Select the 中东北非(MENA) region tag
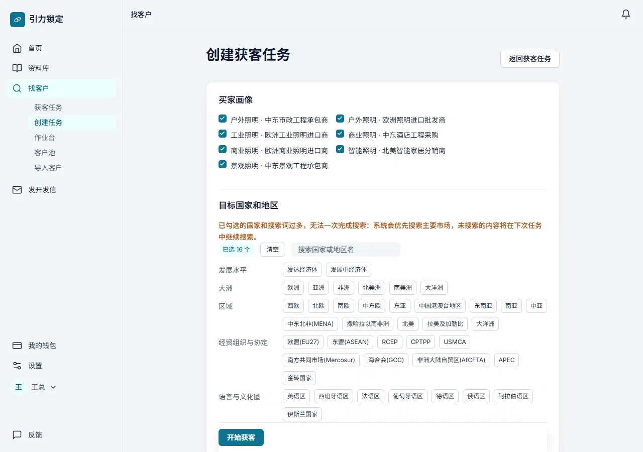 tap(310, 324)
